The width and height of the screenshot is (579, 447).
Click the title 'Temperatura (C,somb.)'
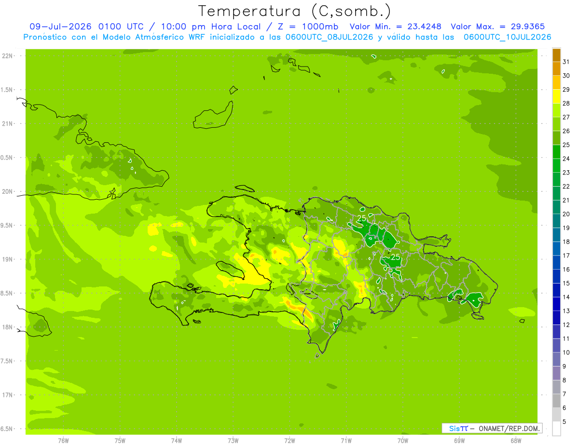tap(294, 11)
